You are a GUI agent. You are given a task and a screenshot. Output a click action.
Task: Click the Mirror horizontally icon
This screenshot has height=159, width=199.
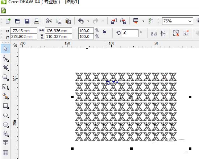click(x=154, y=33)
